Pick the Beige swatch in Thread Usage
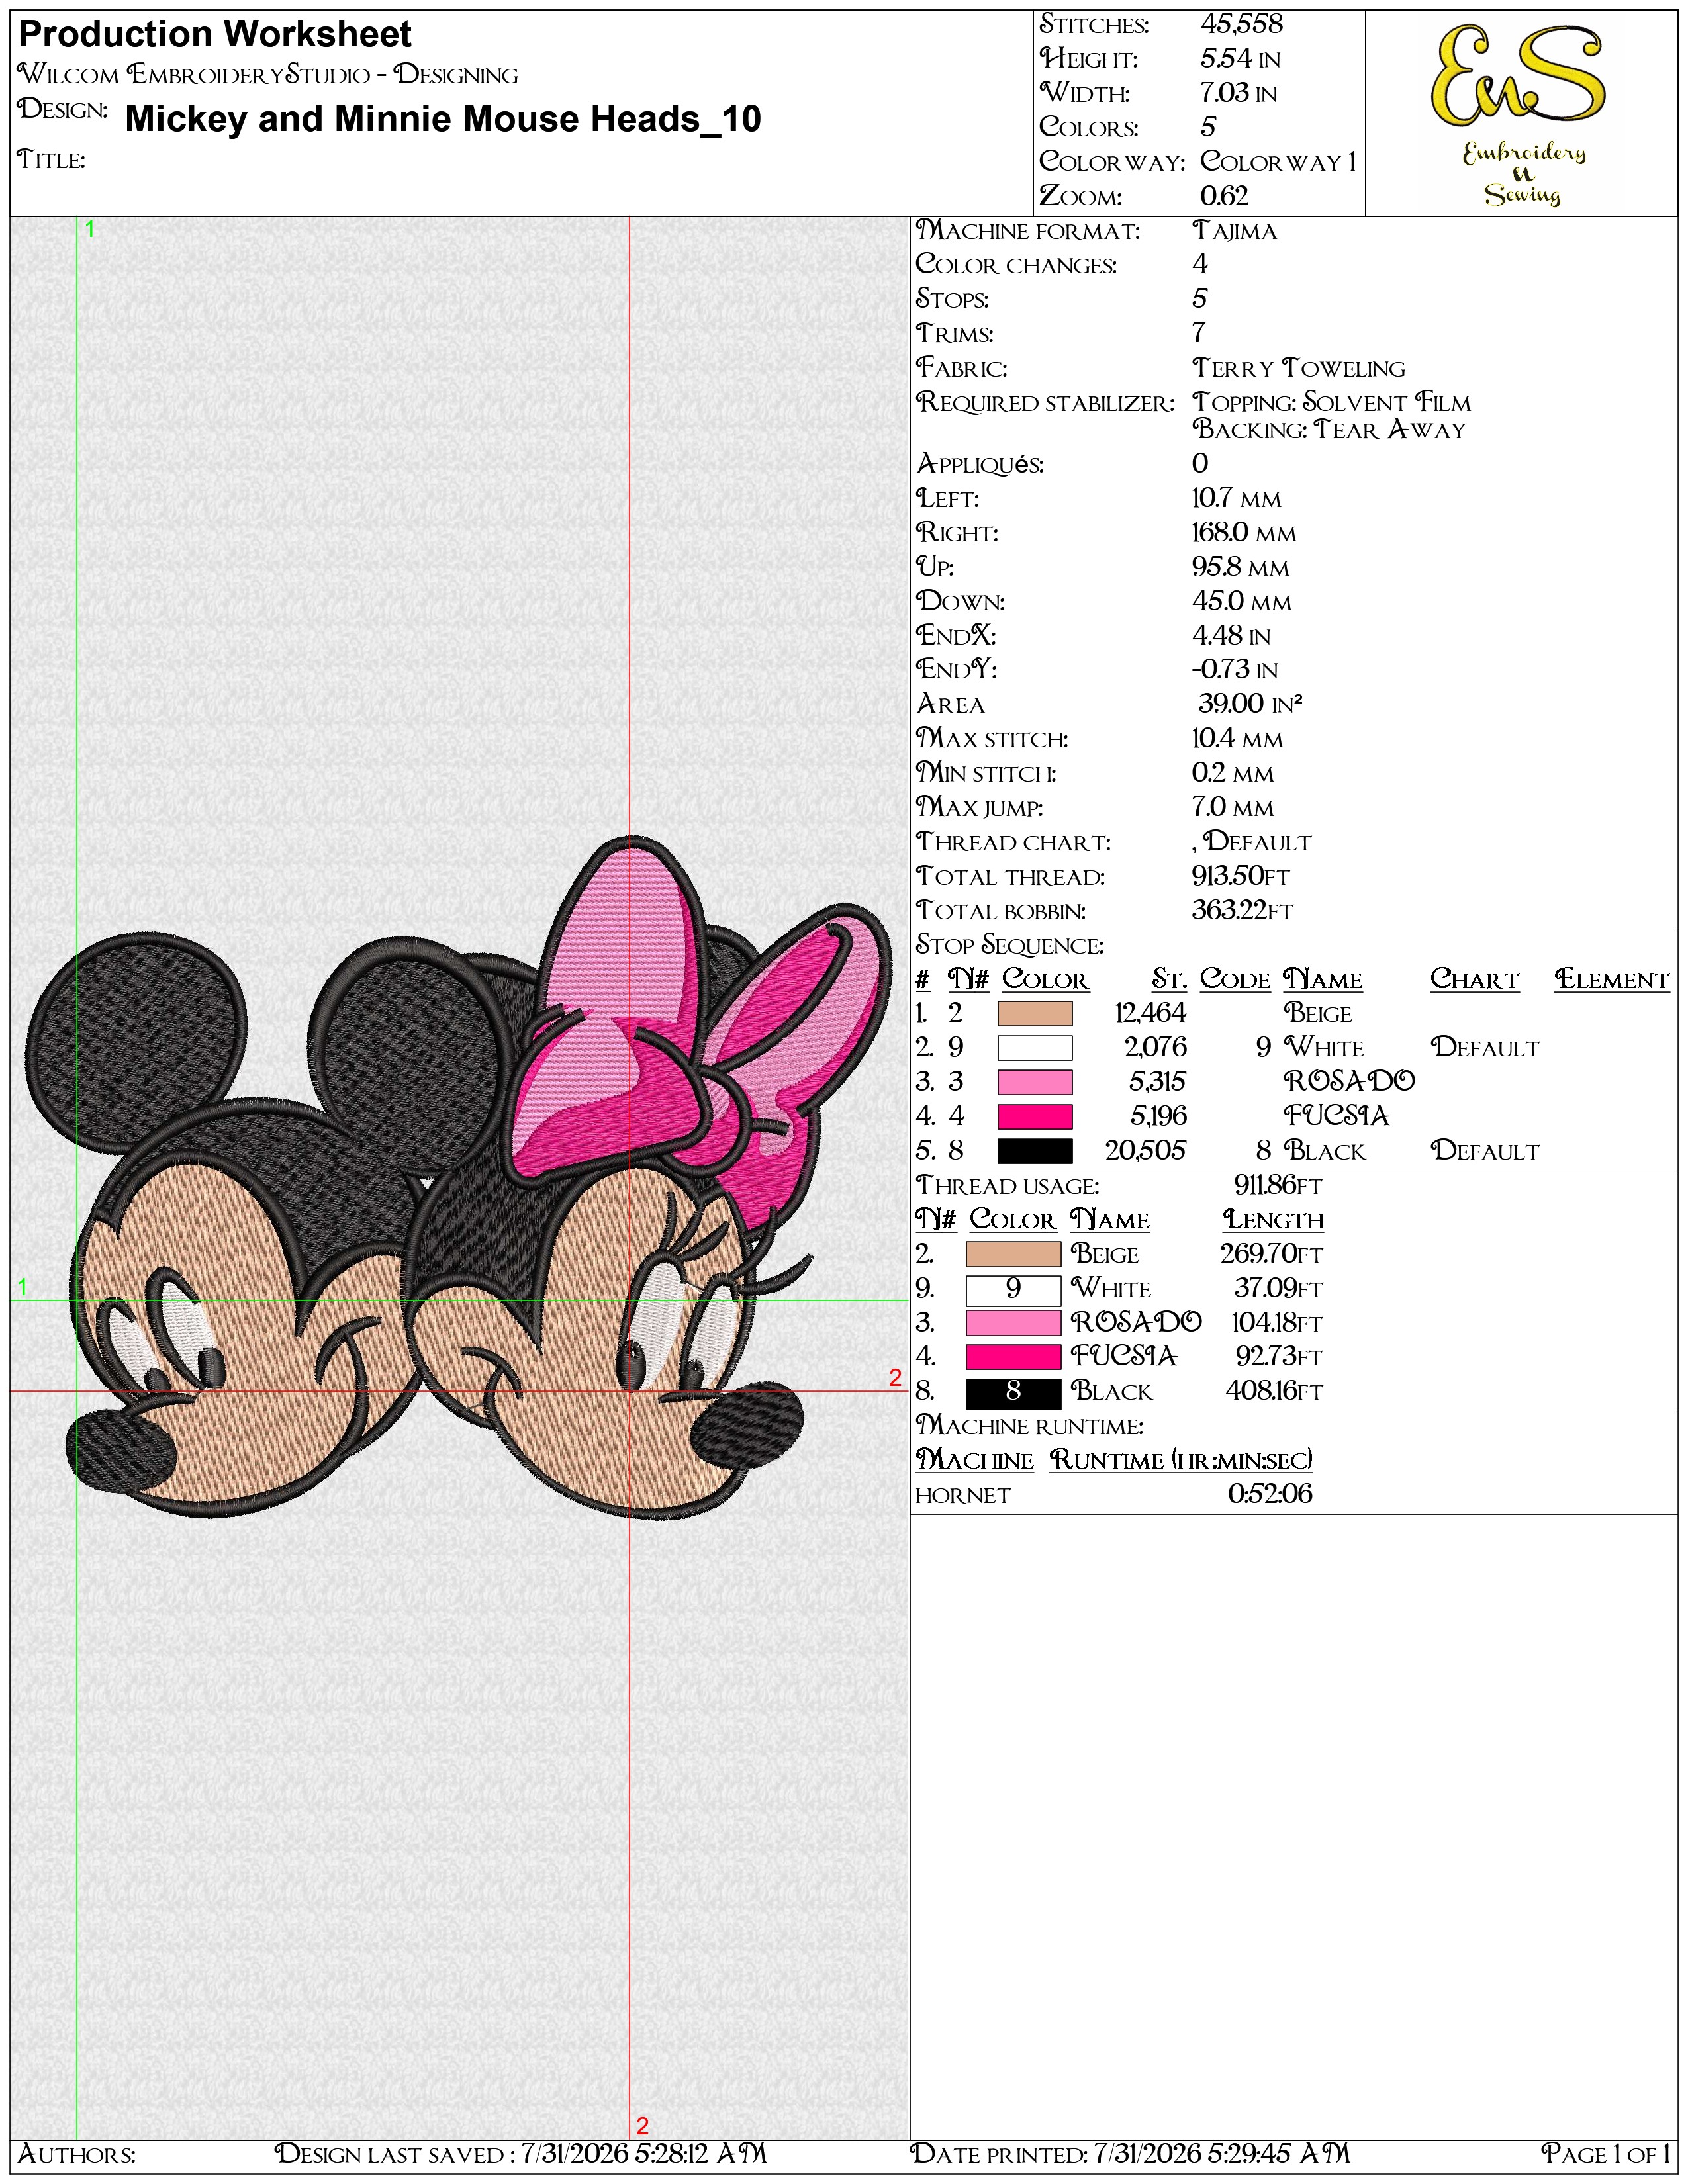1688x2184 pixels. point(1013,1254)
